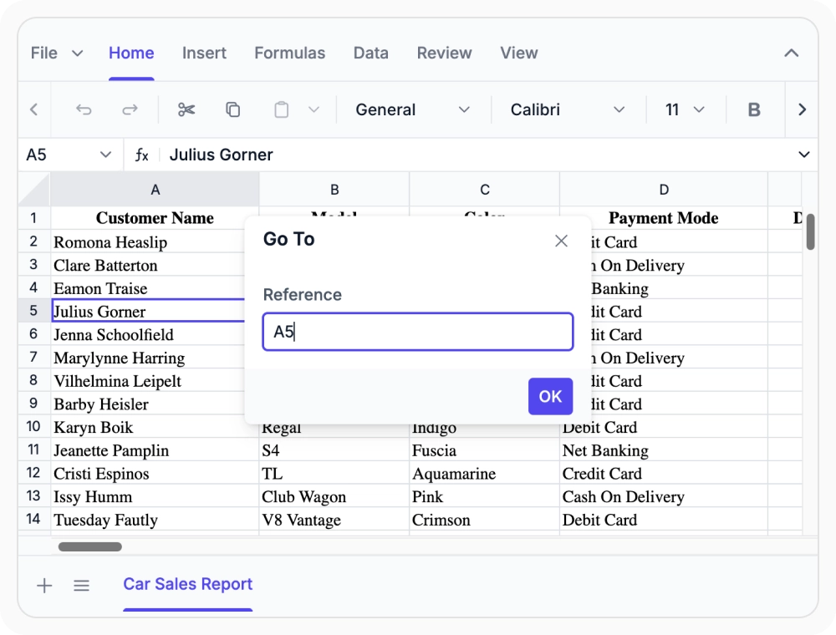Click the Payment Mode header cell

(664, 218)
